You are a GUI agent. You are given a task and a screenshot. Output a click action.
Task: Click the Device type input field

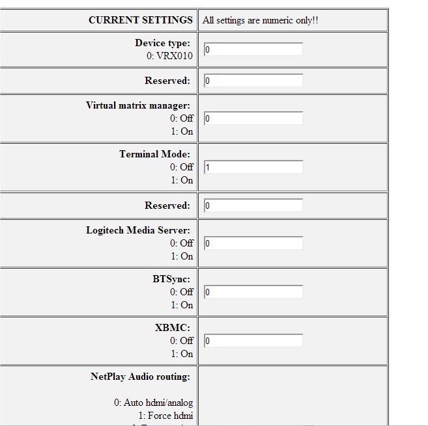(253, 49)
